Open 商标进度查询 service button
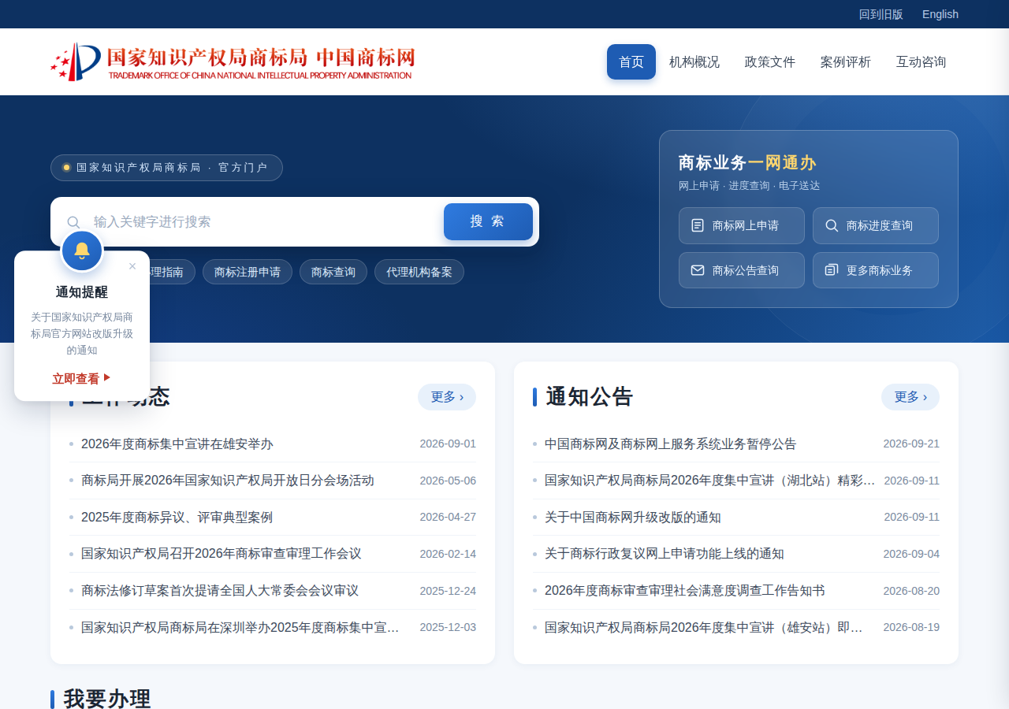The height and width of the screenshot is (709, 1009). [x=876, y=225]
